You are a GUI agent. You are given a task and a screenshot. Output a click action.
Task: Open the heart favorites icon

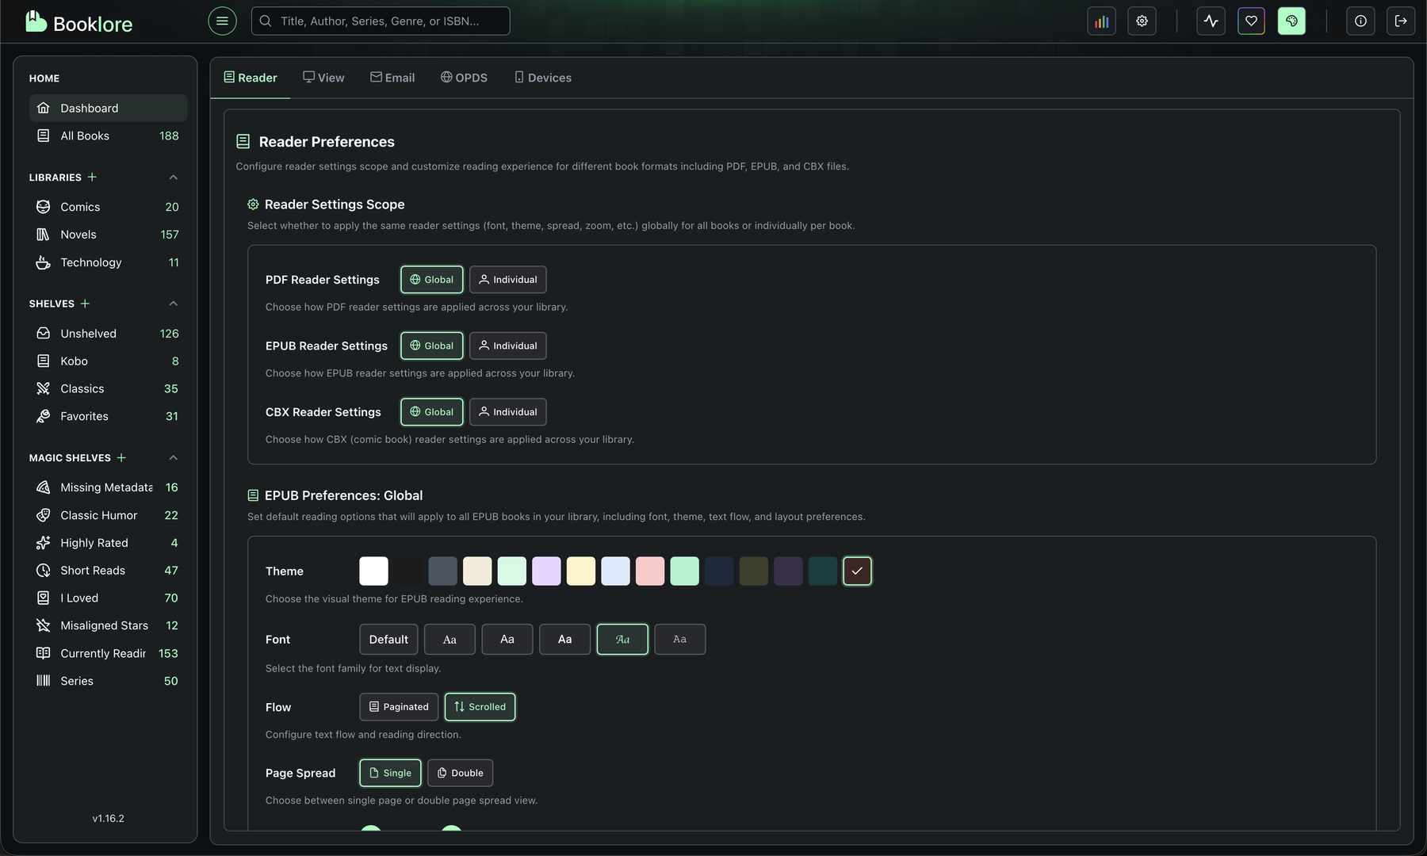coord(1251,21)
